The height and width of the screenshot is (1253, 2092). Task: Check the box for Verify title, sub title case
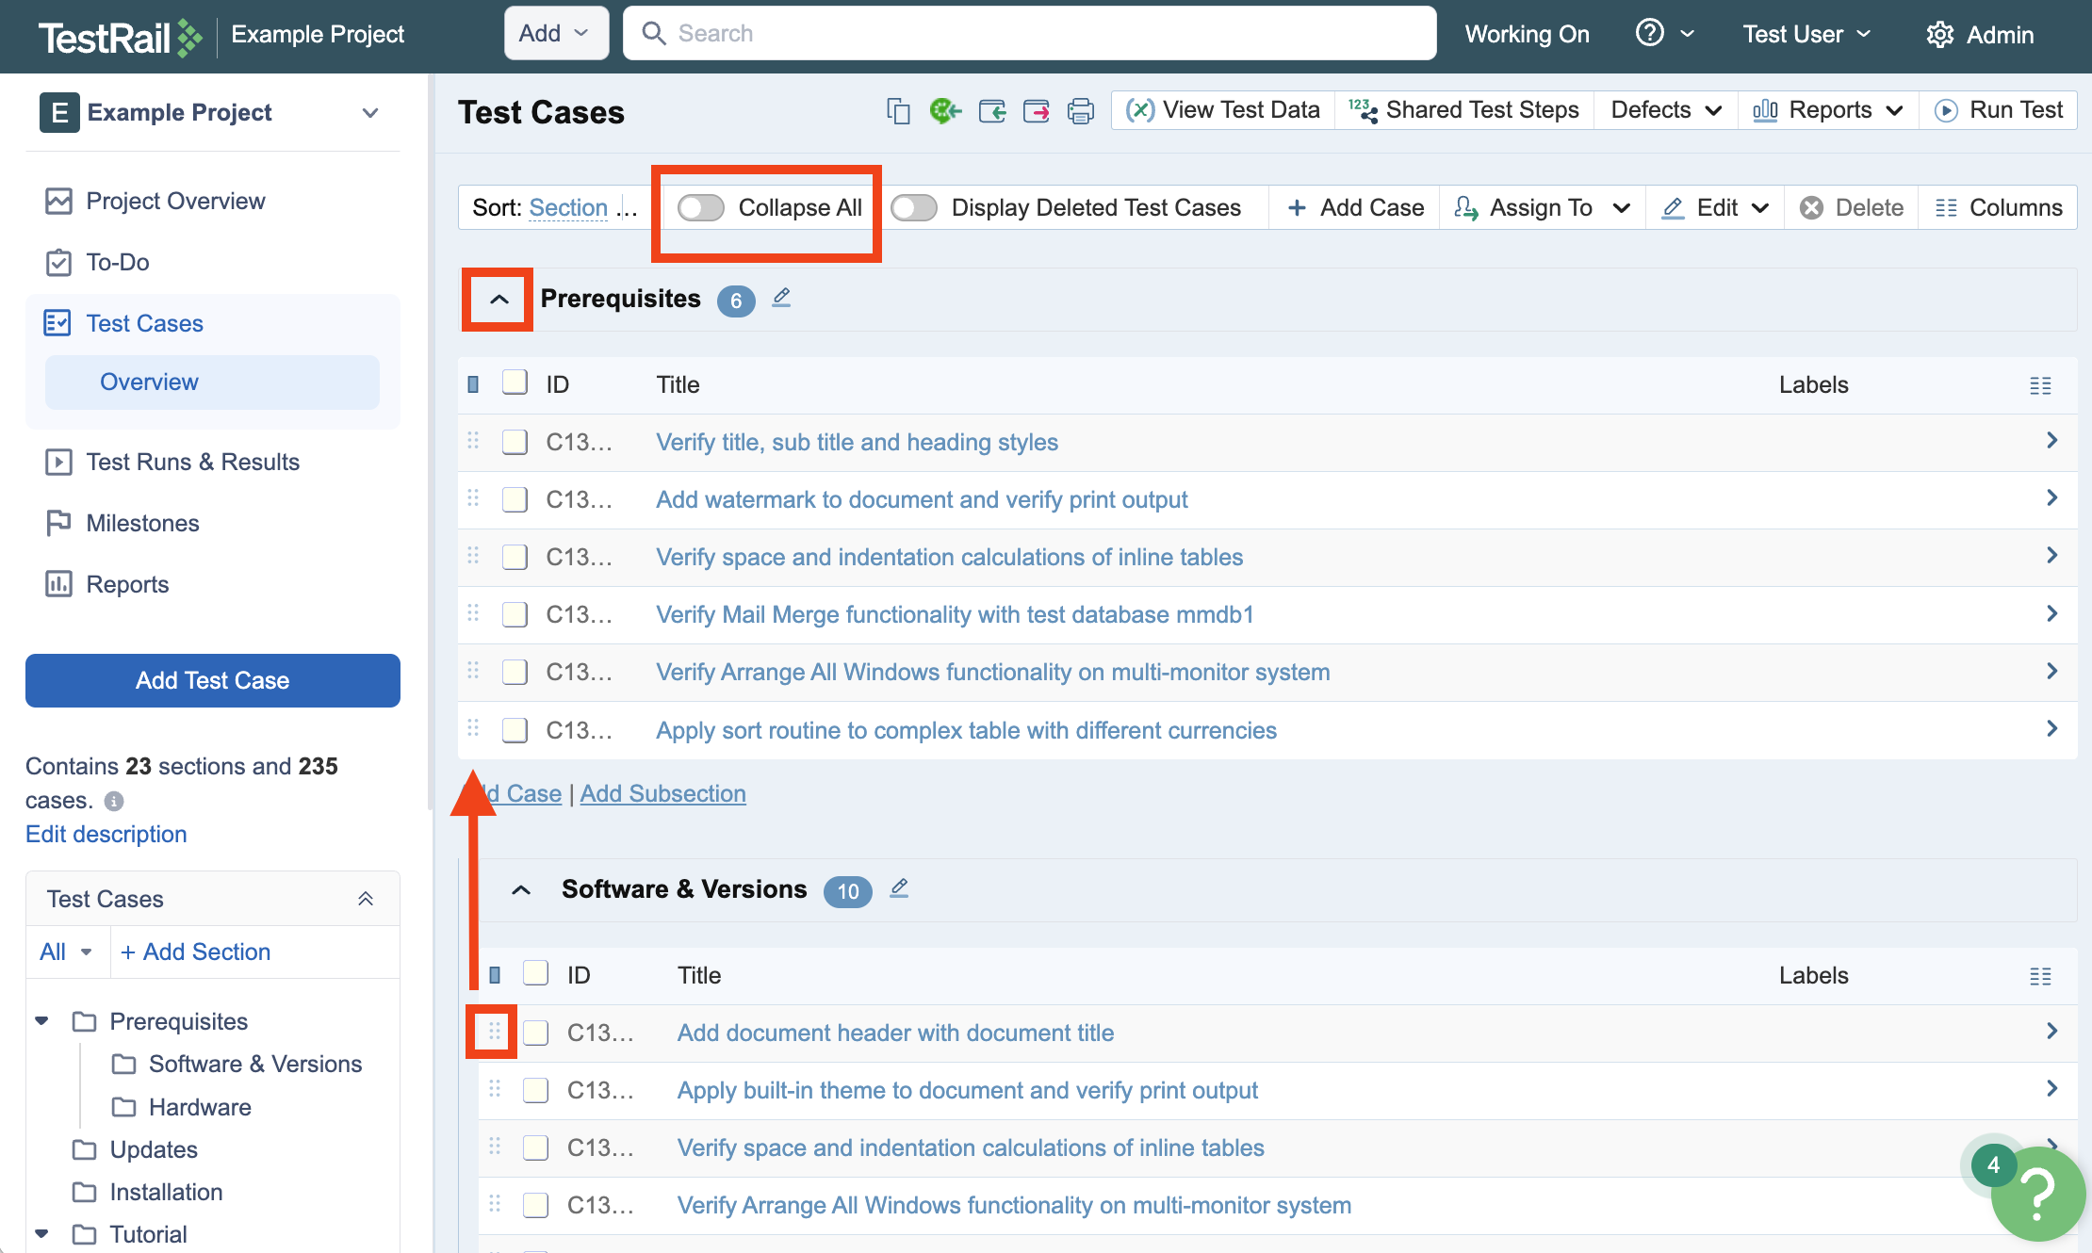point(515,442)
